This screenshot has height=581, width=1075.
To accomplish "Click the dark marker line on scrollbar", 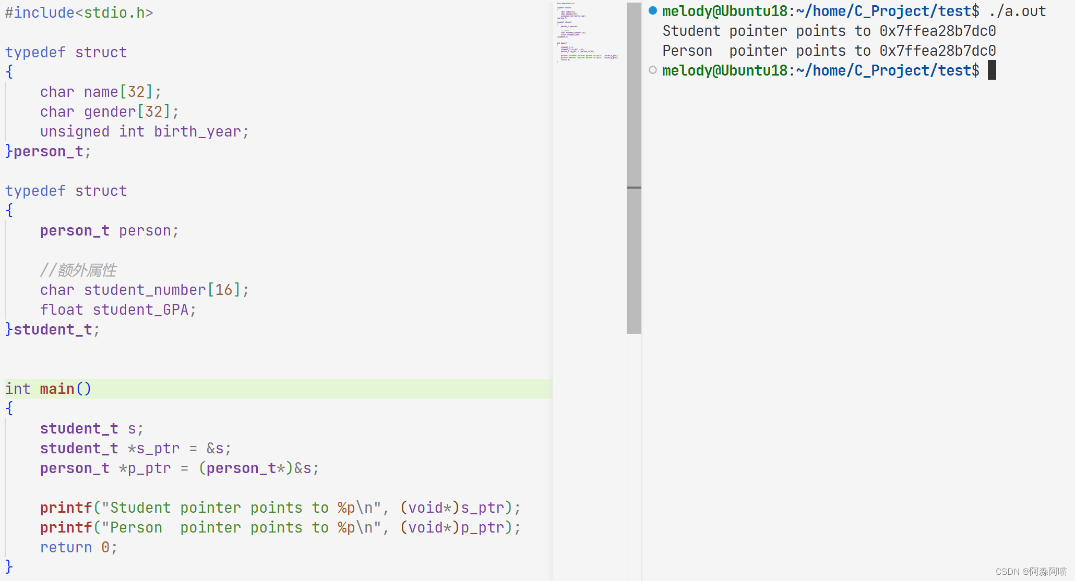I will [634, 187].
